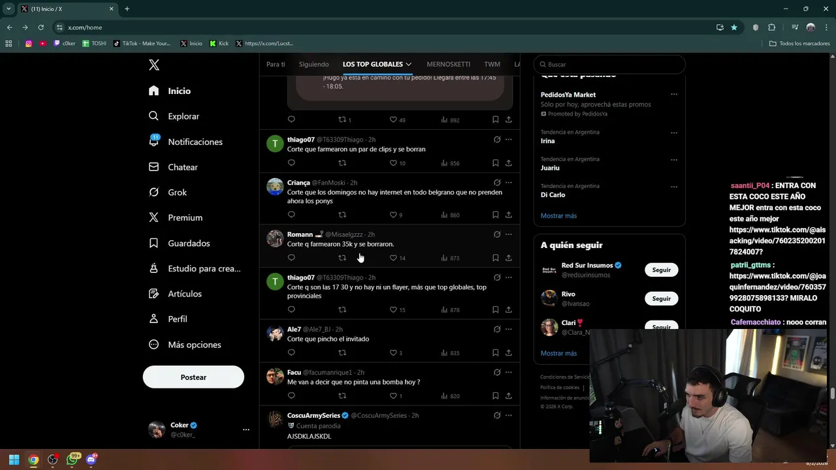836x470 pixels.
Task: Switch to Siguiendo tab
Action: (x=314, y=64)
